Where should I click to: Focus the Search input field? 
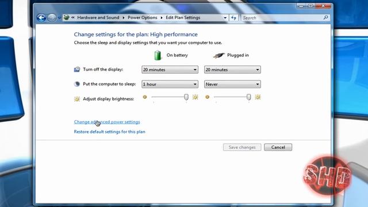282,18
